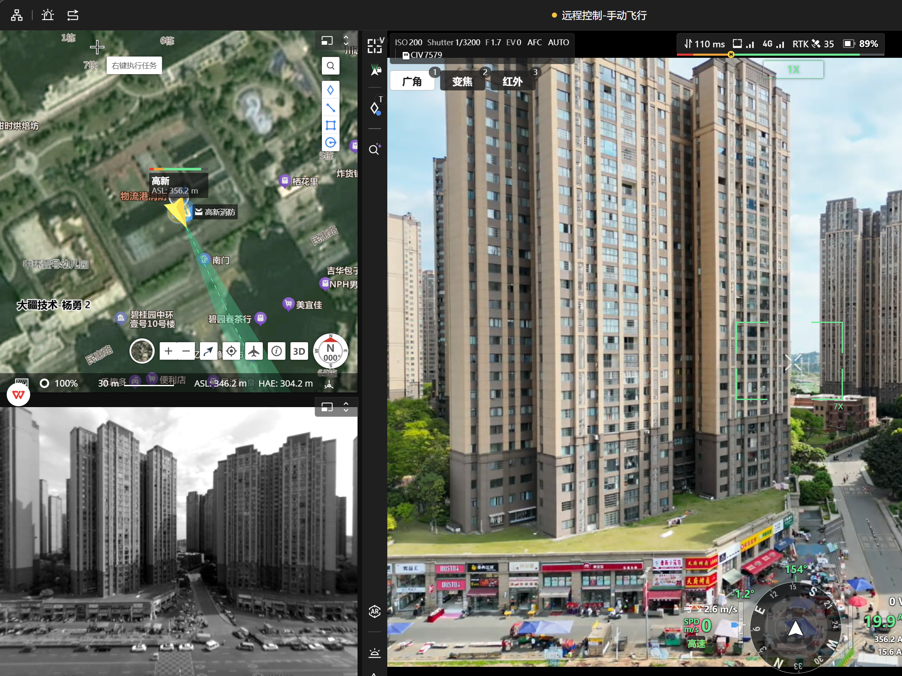Screen dimensions: 902x676
Task: Zoom in the map with plus button
Action: tap(168, 351)
